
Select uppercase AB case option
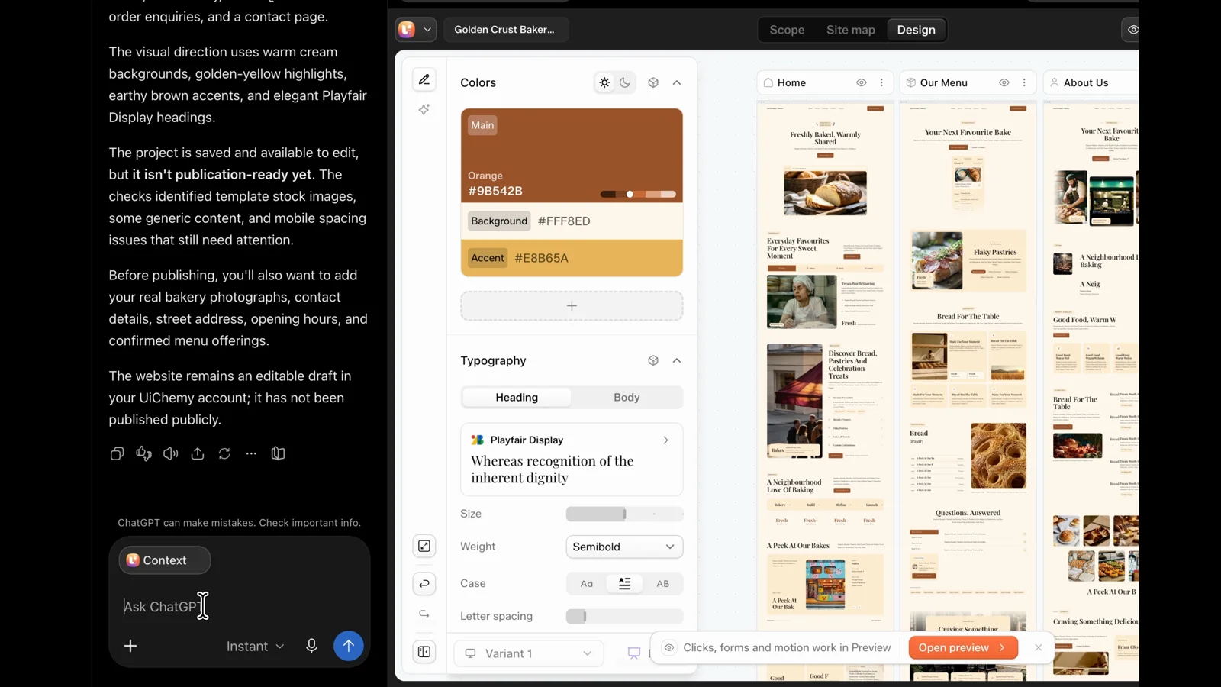click(663, 583)
